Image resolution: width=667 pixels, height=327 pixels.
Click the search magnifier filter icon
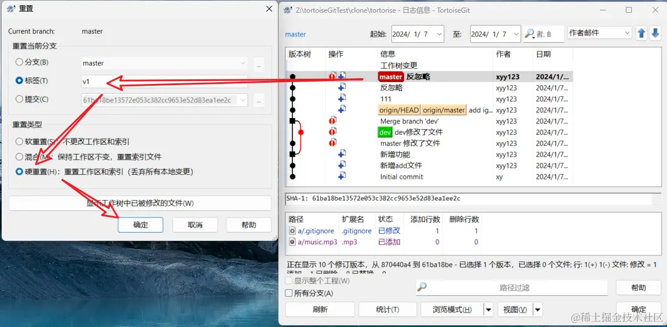(x=530, y=34)
